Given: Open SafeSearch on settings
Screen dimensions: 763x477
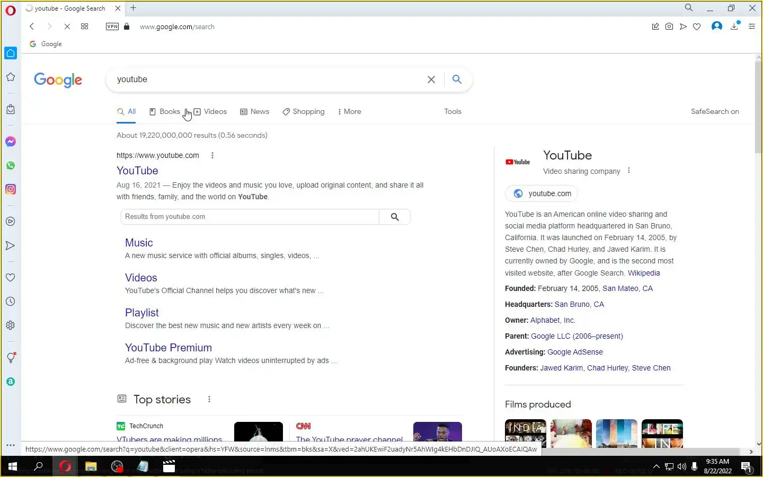Looking at the screenshot, I should pyautogui.click(x=715, y=112).
